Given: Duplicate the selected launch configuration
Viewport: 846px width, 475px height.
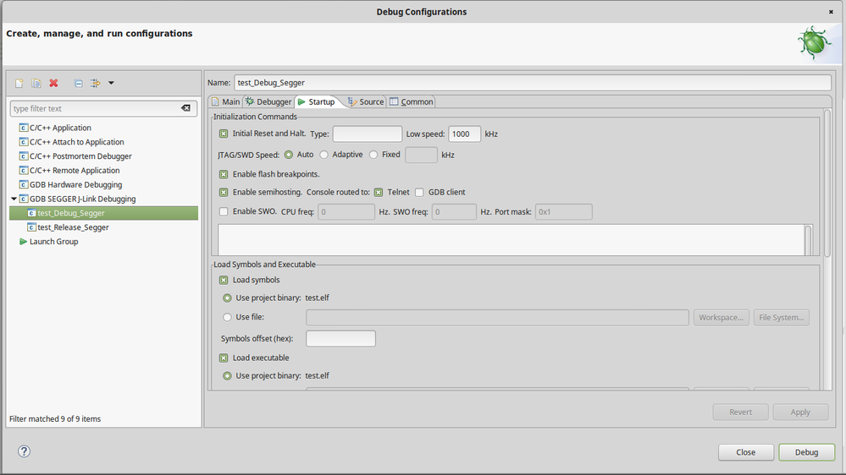Looking at the screenshot, I should coord(36,83).
